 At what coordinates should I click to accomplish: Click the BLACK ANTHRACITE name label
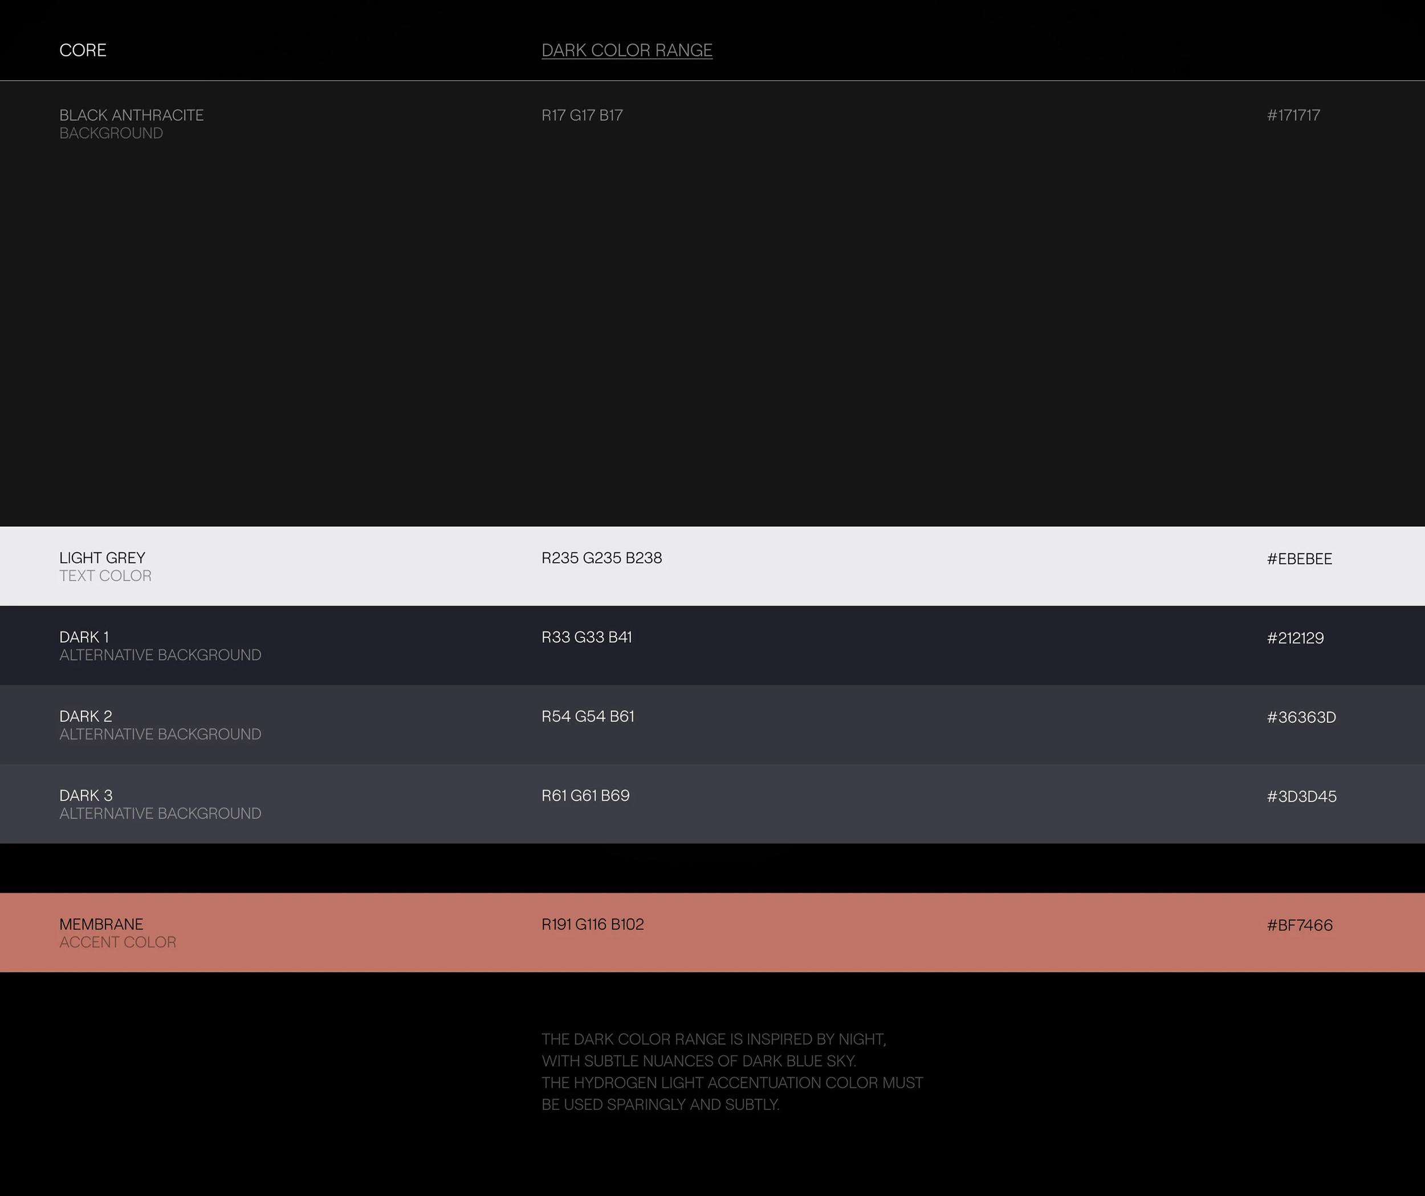131,115
